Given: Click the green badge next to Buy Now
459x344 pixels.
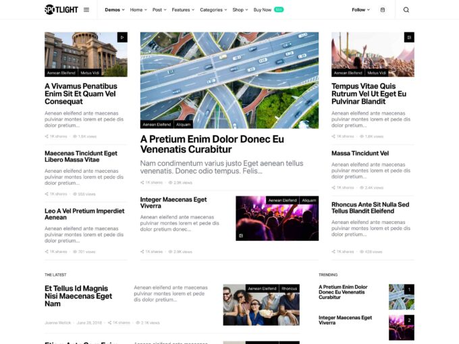Looking at the screenshot, I should pyautogui.click(x=279, y=9).
